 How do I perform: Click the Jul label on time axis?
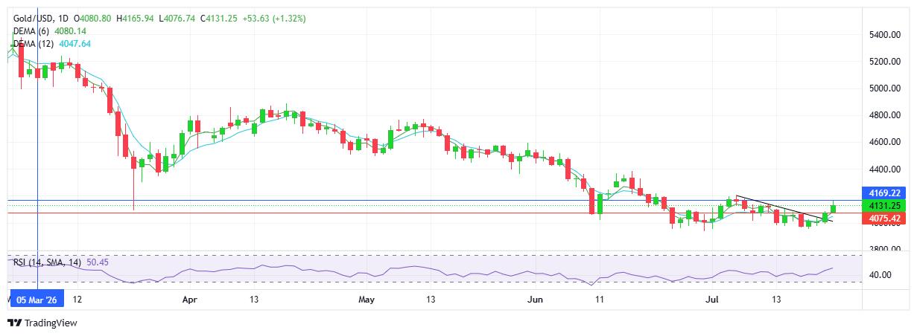(710, 300)
